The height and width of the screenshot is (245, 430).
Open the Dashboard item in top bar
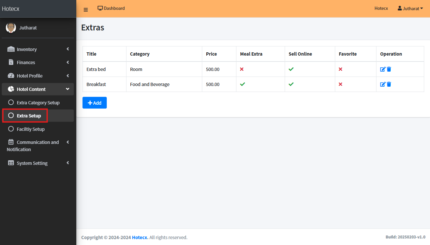(111, 9)
